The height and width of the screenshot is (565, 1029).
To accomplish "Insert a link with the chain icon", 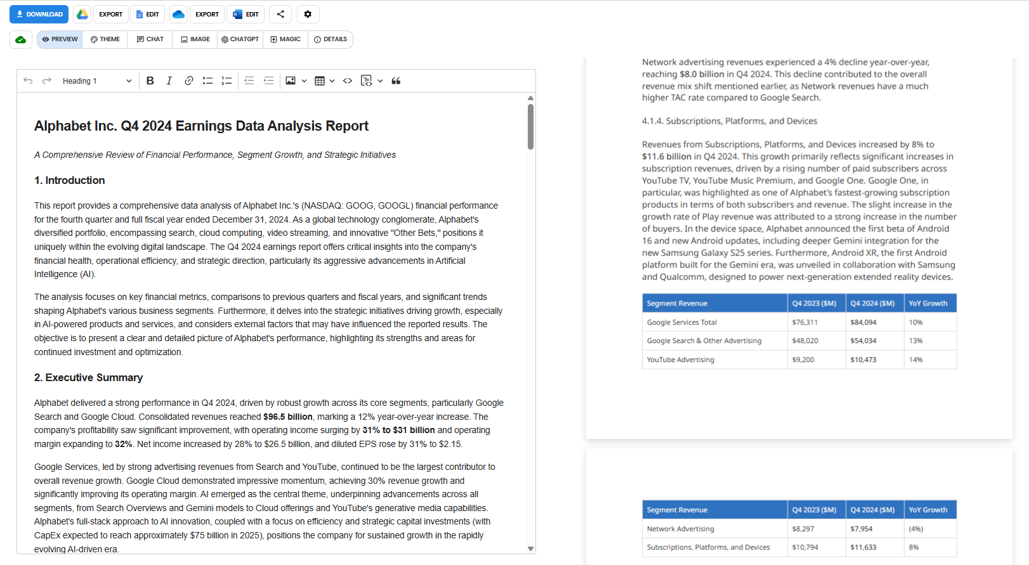I will 188,81.
